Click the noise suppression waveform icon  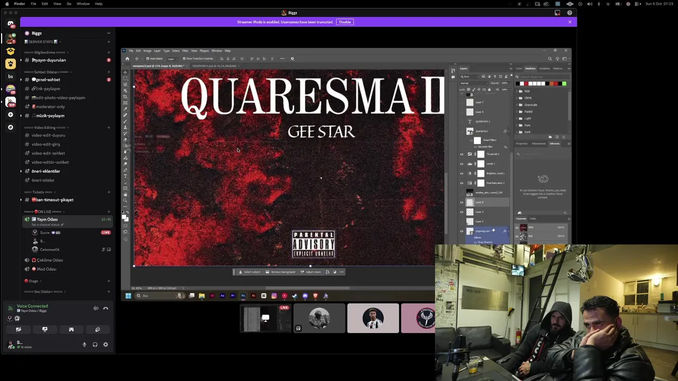[96, 308]
